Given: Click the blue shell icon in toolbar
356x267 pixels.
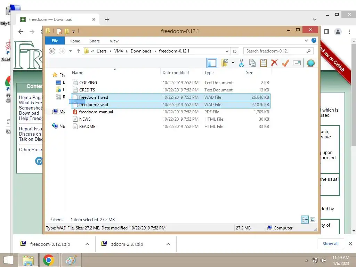Looking at the screenshot, I should tap(310, 63).
